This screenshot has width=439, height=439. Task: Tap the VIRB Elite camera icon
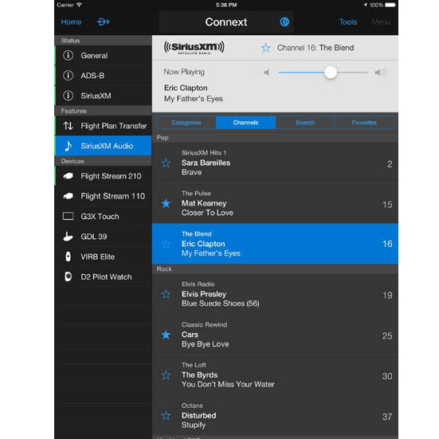click(x=68, y=257)
